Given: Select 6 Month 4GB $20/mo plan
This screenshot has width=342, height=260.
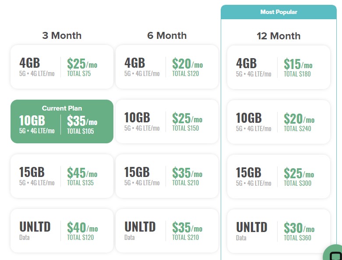Looking at the screenshot, I should coord(167,67).
